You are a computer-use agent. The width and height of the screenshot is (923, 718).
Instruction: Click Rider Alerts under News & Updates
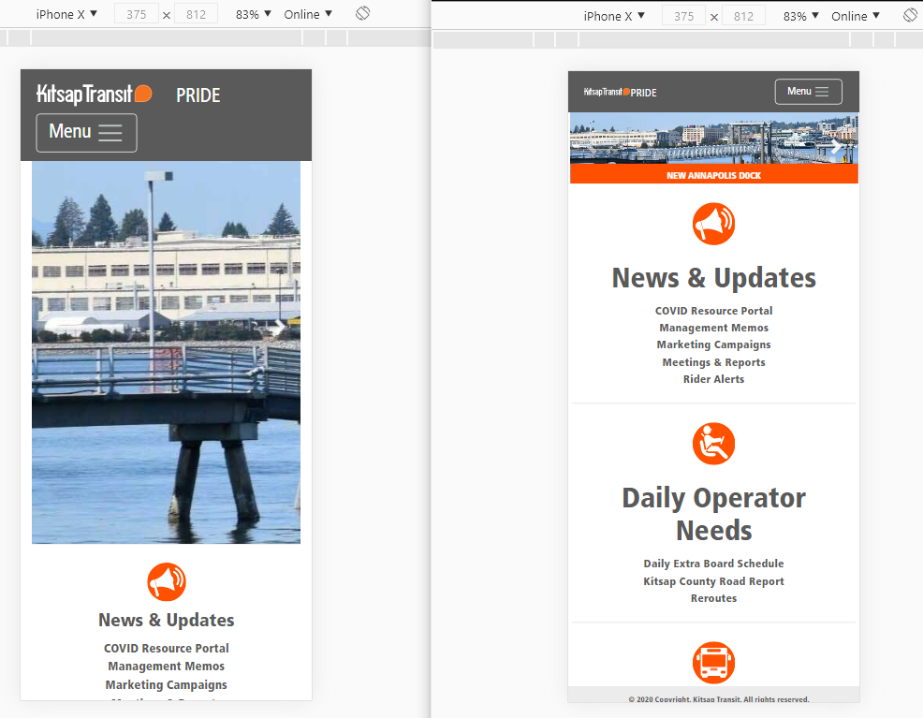coord(713,379)
